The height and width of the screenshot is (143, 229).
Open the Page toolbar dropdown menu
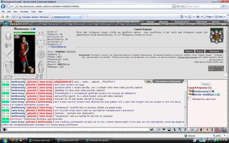pyautogui.click(x=208, y=17)
